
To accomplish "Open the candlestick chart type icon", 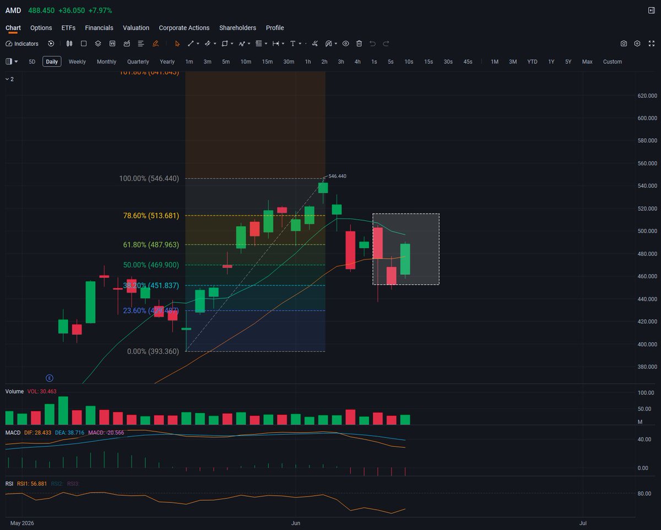I will click(x=69, y=44).
